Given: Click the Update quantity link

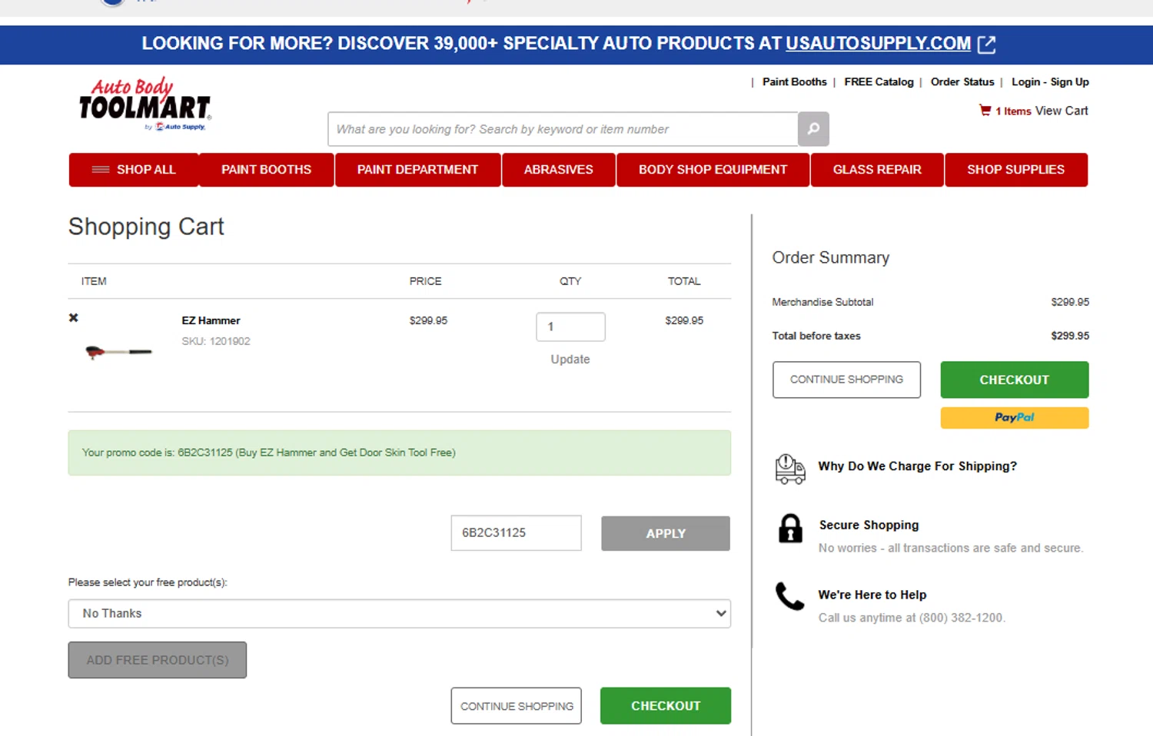Looking at the screenshot, I should [570, 360].
